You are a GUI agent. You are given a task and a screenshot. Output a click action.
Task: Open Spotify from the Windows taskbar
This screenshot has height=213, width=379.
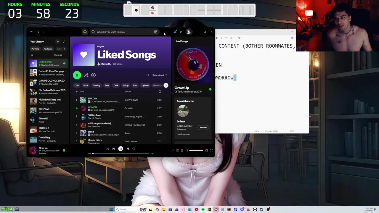(203, 209)
